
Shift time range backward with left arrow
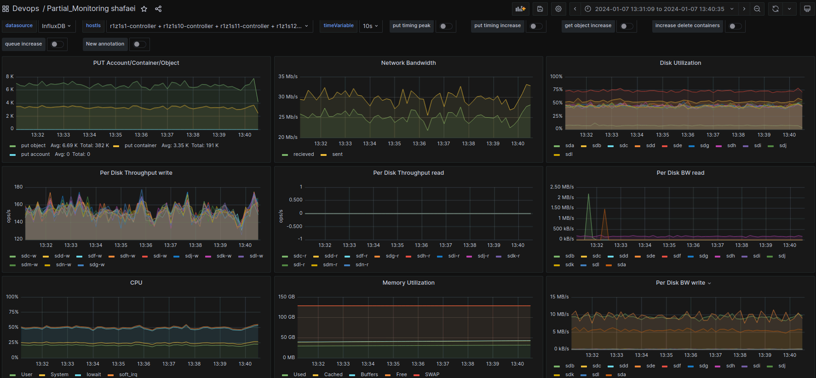(x=575, y=9)
